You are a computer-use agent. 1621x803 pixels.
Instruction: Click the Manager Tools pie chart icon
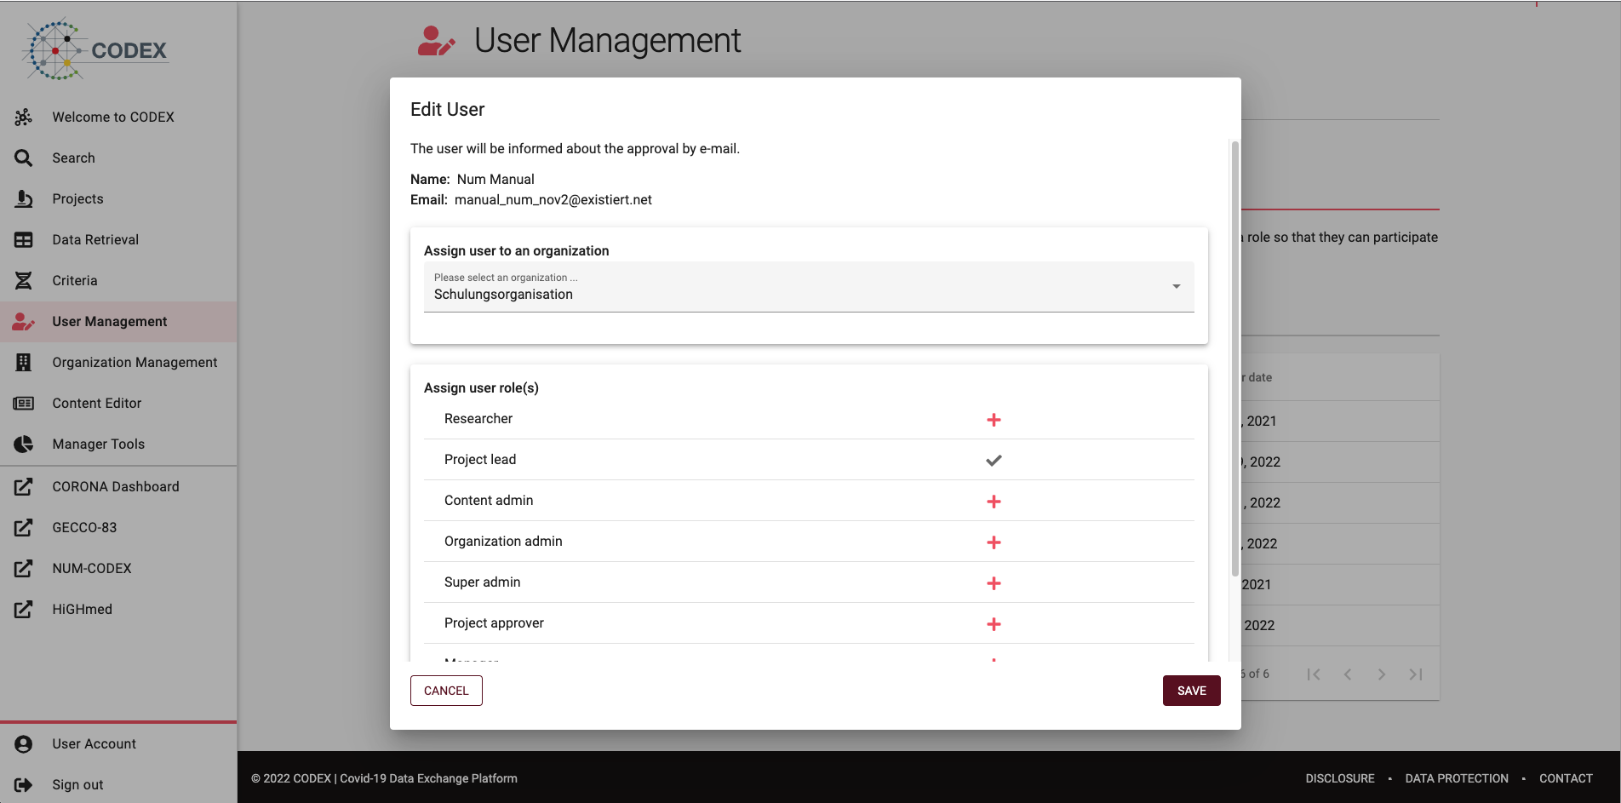[x=24, y=445]
